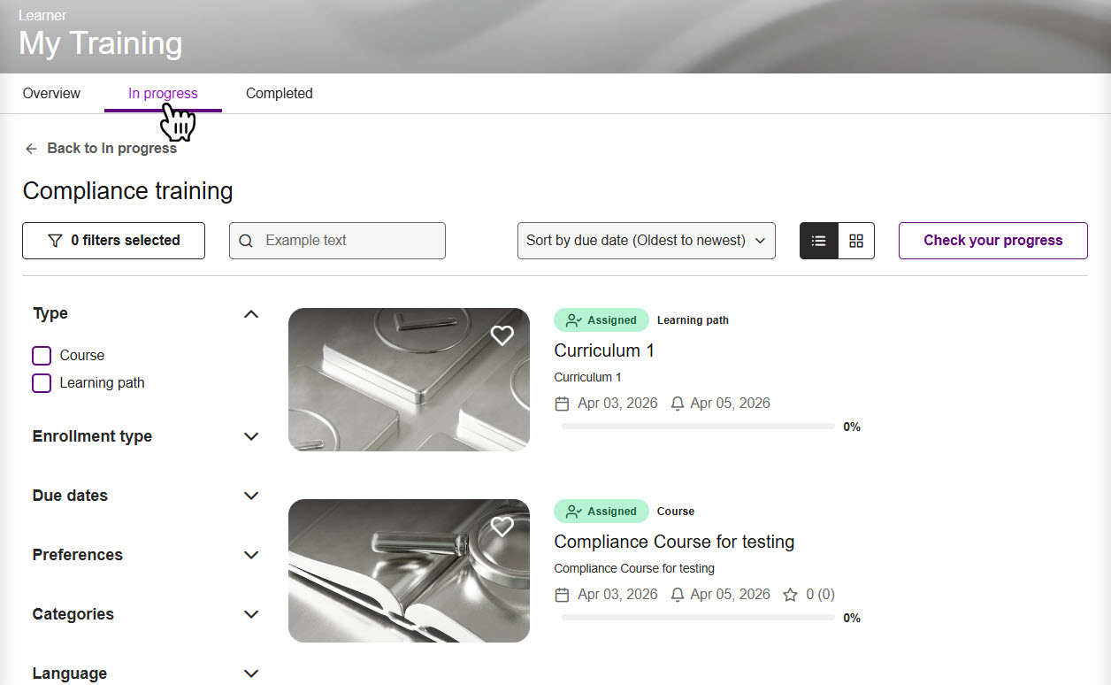The image size is (1111, 685).
Task: Go to the Completed tab
Action: pos(279,94)
